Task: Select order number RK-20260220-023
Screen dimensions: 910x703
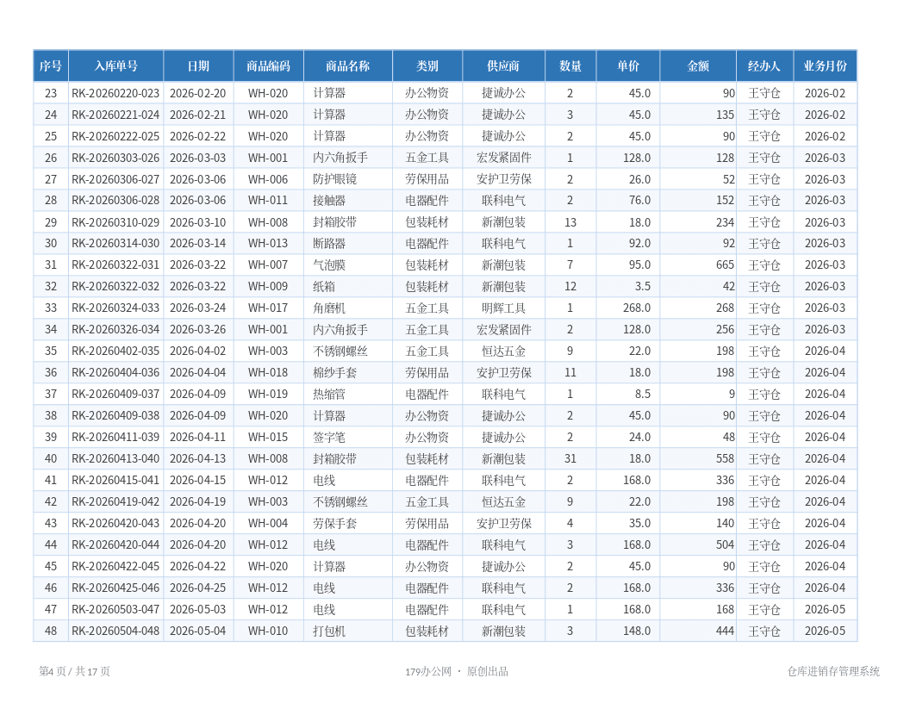Action: coord(115,93)
